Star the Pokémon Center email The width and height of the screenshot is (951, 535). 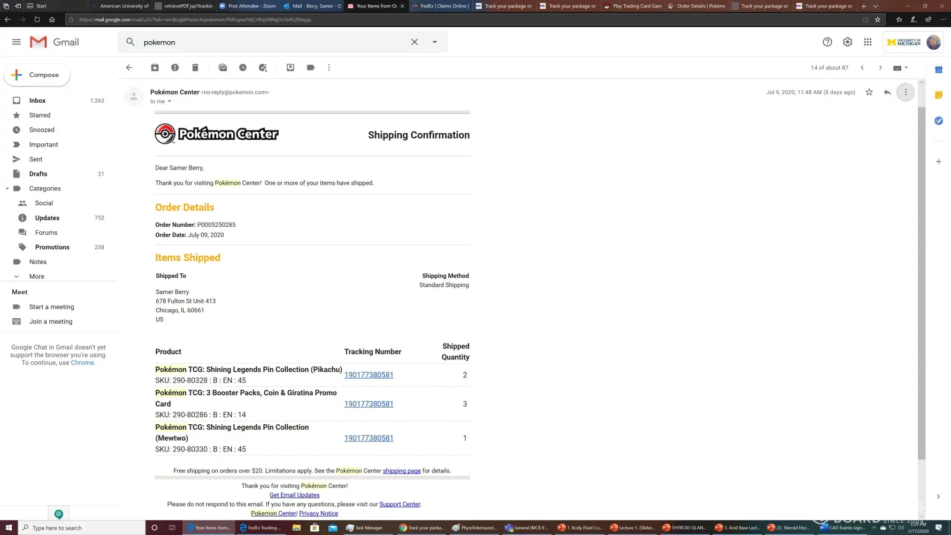869,92
